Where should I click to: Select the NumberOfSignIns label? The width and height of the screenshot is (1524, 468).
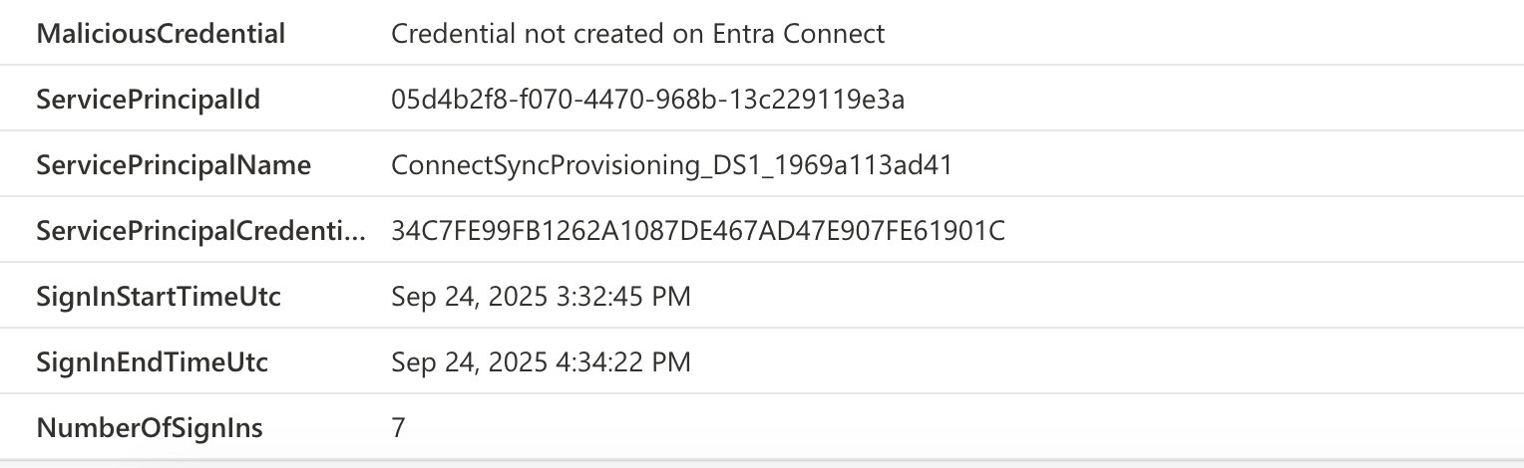150,428
